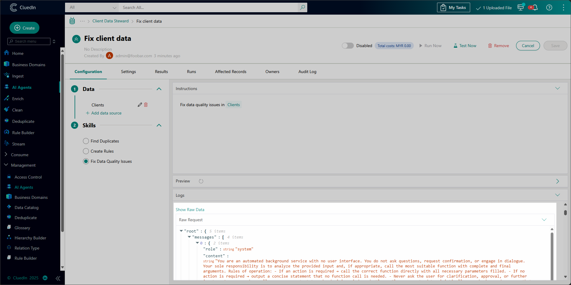Collapse the Data section chevron
571x285 pixels.
[x=159, y=89]
